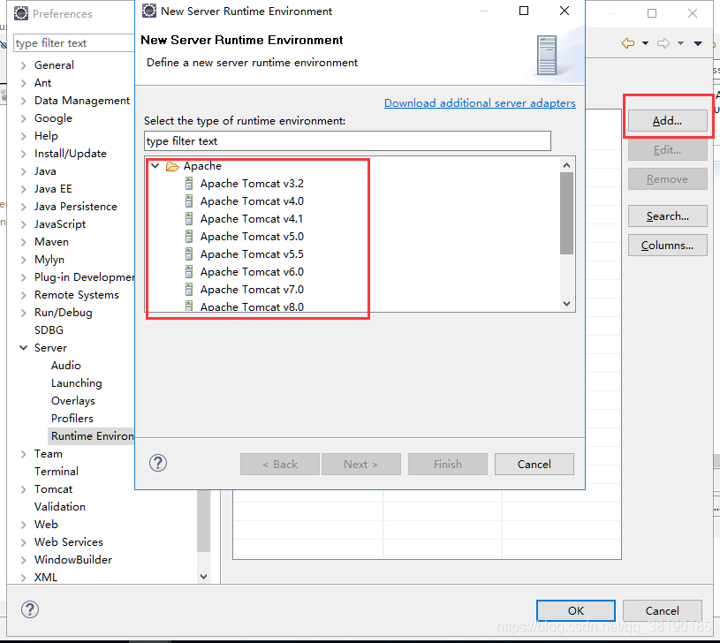The image size is (720, 643).
Task: Select the Mylyn preferences item
Action: 49,260
